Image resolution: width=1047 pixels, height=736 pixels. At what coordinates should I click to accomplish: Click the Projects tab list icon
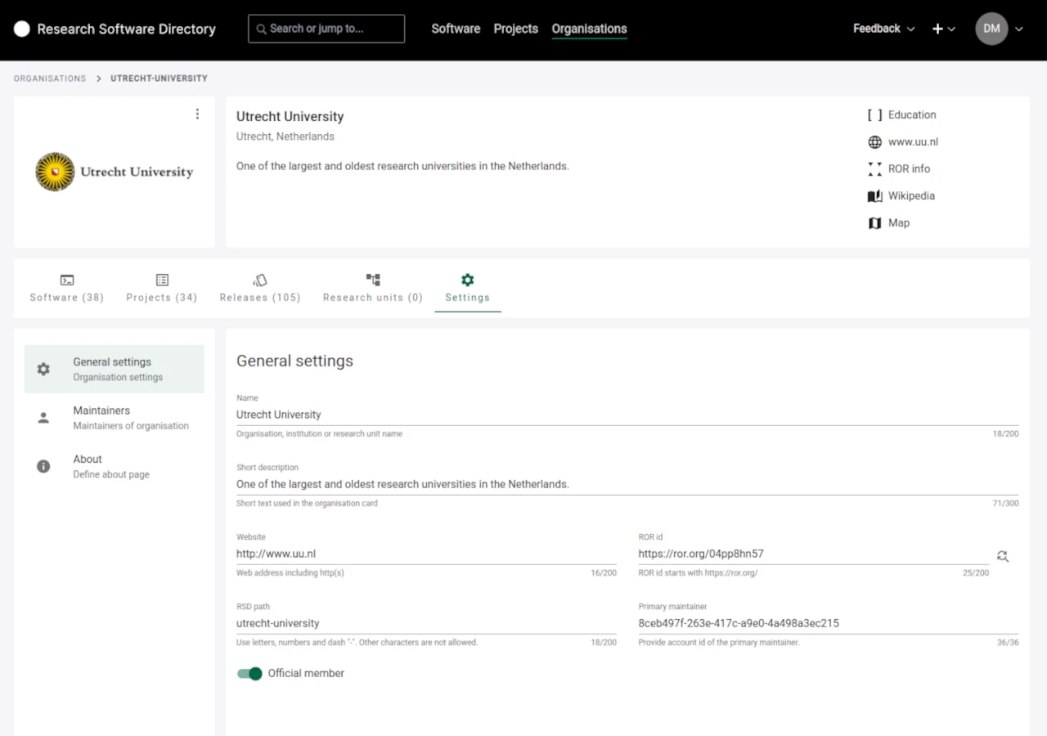(x=162, y=280)
